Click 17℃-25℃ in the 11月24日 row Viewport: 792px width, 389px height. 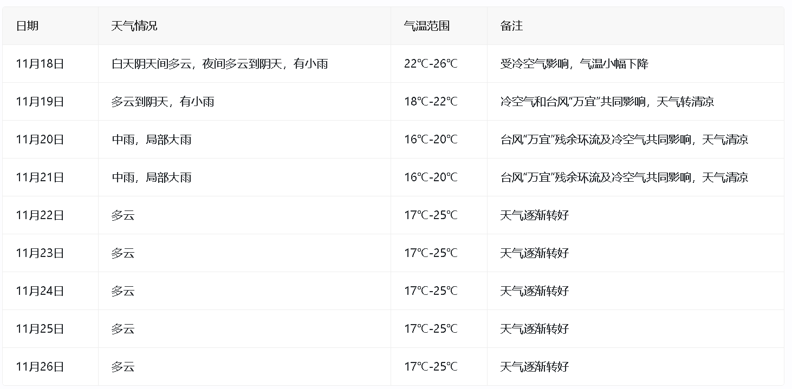pos(431,291)
